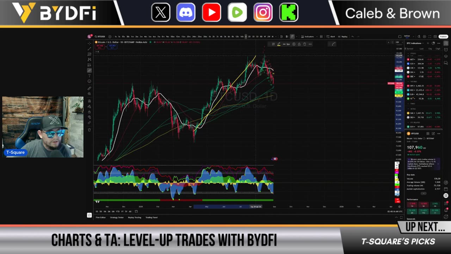451x254 pixels.
Task: Select the Text annotation tool
Action: point(89,75)
